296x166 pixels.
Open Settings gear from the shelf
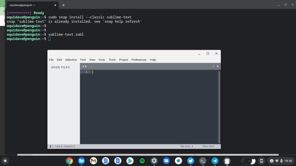click(x=154, y=161)
